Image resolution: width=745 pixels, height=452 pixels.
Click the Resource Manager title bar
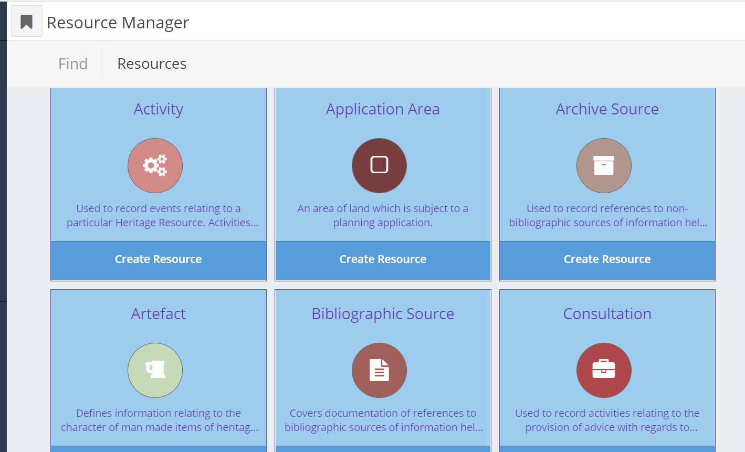tap(118, 22)
